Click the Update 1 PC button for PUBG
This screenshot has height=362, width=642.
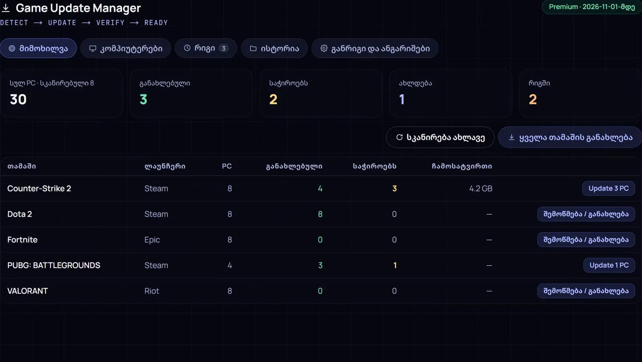609,265
